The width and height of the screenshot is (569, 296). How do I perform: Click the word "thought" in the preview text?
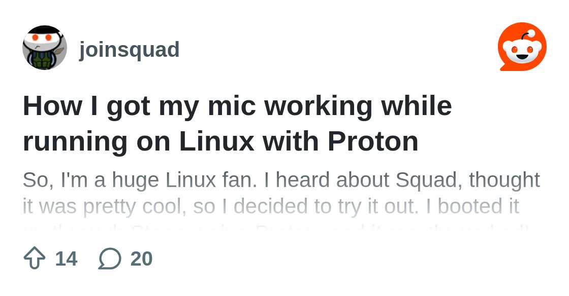click(504, 180)
